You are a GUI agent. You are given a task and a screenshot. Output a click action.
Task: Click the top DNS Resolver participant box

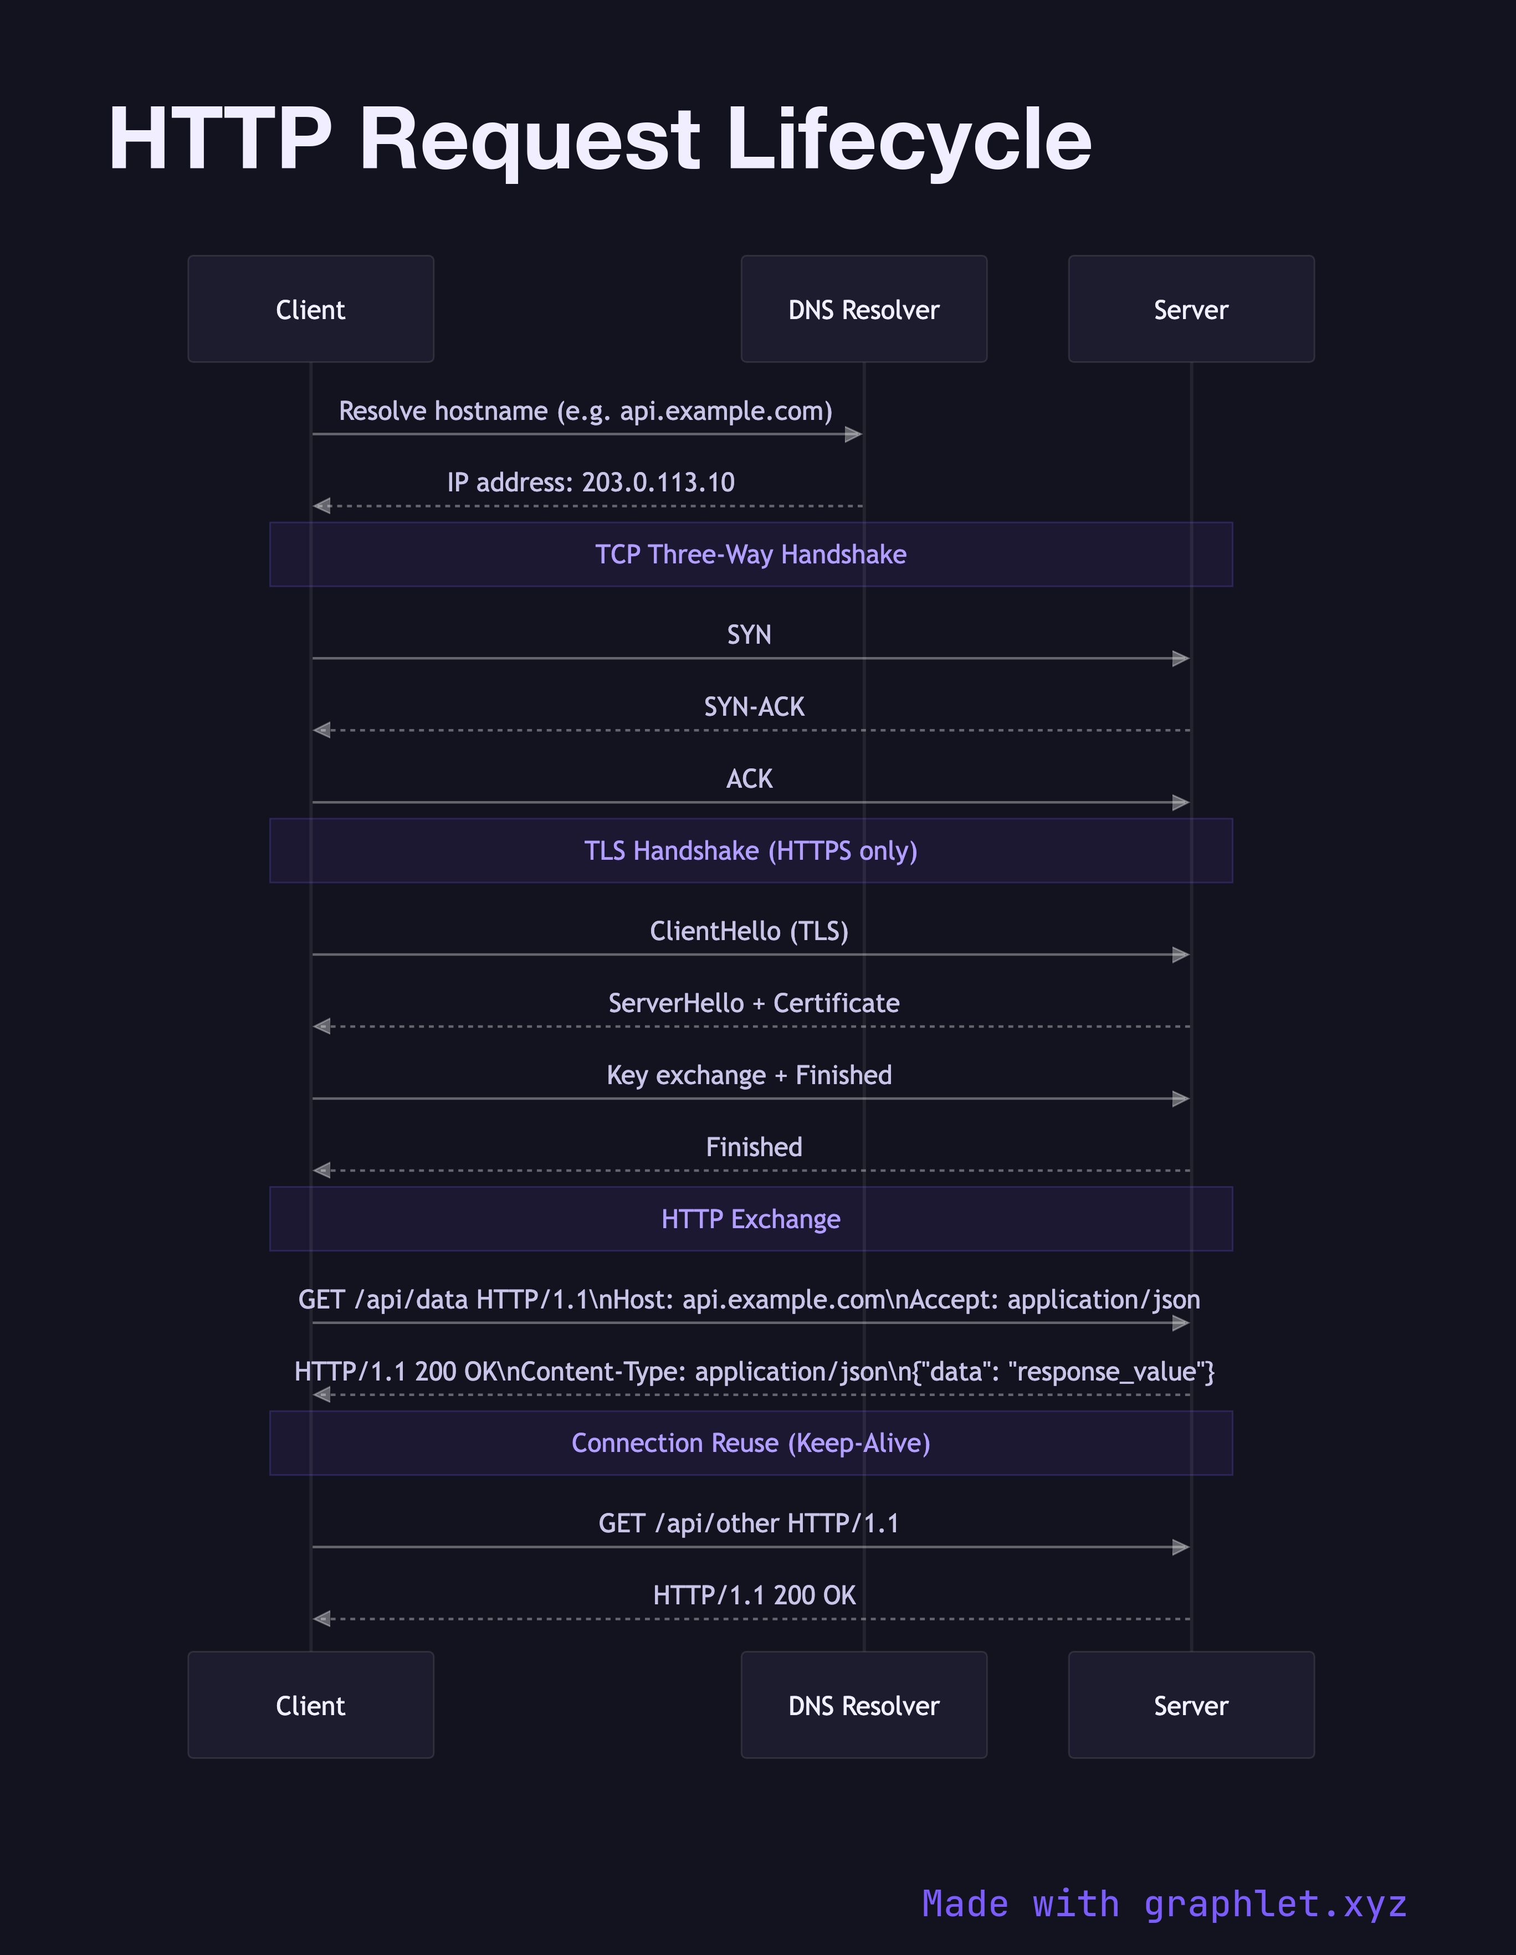pyautogui.click(x=863, y=309)
